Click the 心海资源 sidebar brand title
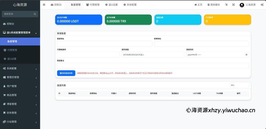Screen dimensions: 266x129 pyautogui.click(x=20, y=5)
